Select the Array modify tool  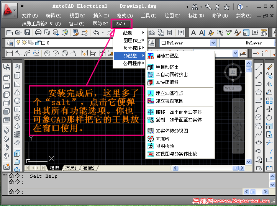(x=269, y=101)
